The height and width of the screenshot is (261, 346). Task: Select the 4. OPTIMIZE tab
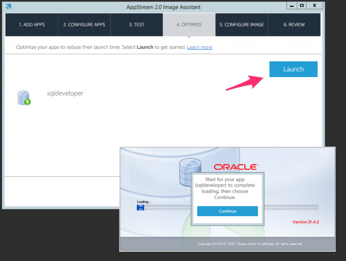point(189,25)
